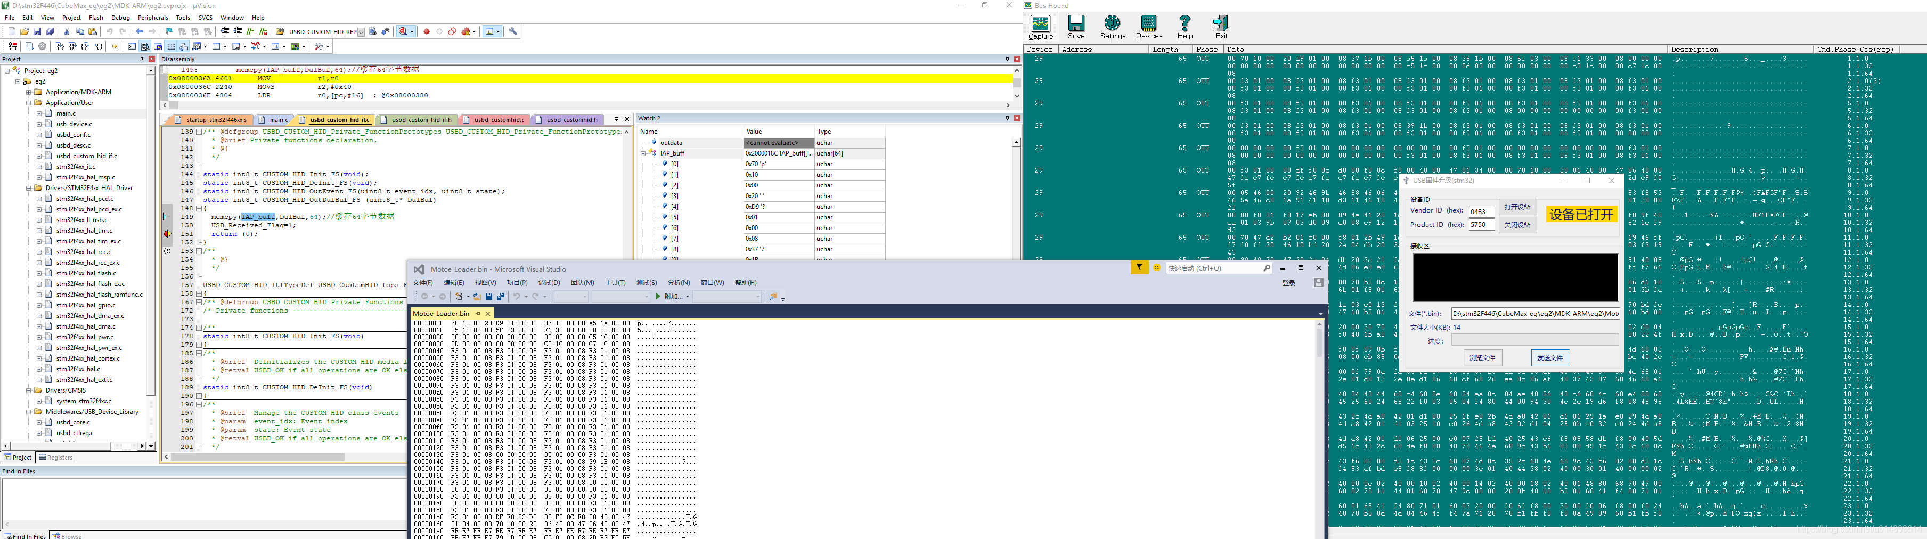Open the Debug menu in µVision
The width and height of the screenshot is (1927, 539).
click(120, 18)
